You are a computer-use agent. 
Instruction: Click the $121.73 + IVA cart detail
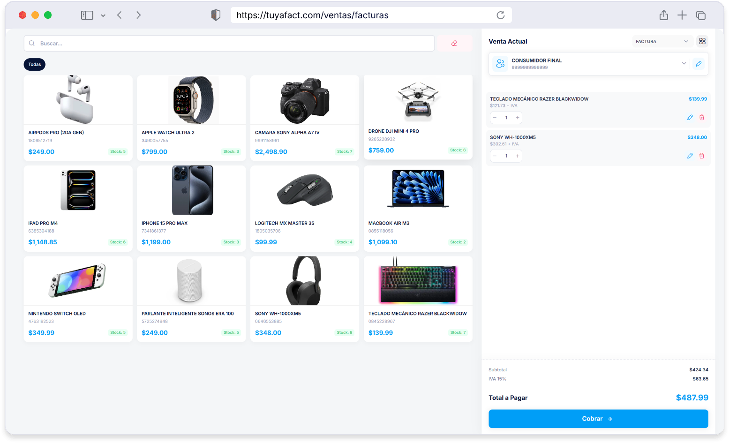504,106
